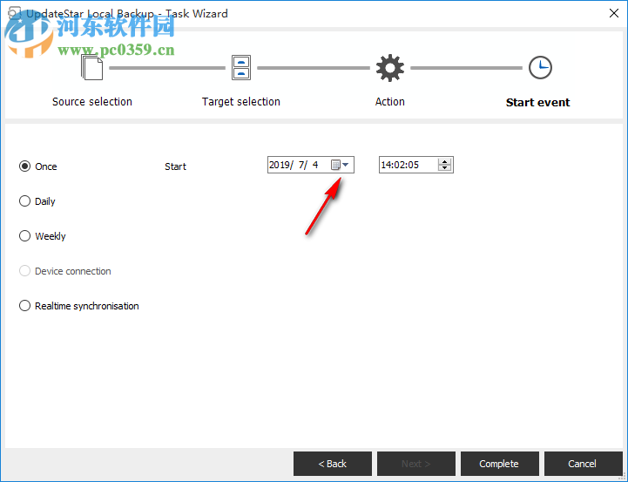Decrease start time with down spinner

444,167
